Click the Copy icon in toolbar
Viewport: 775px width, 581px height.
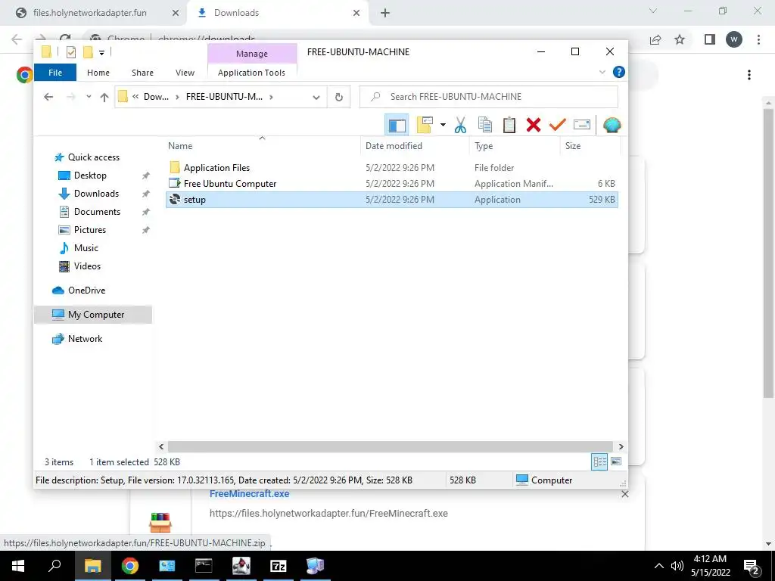pos(485,125)
